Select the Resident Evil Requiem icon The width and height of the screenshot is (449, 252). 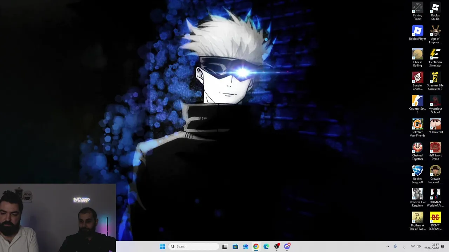coord(417,198)
